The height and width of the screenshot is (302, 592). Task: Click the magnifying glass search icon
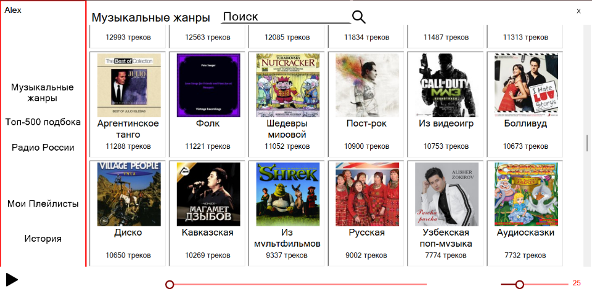(x=359, y=17)
